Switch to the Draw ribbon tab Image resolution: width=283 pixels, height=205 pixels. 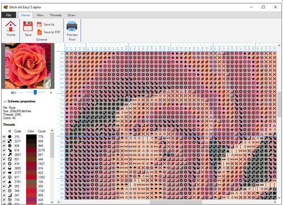(x=71, y=15)
